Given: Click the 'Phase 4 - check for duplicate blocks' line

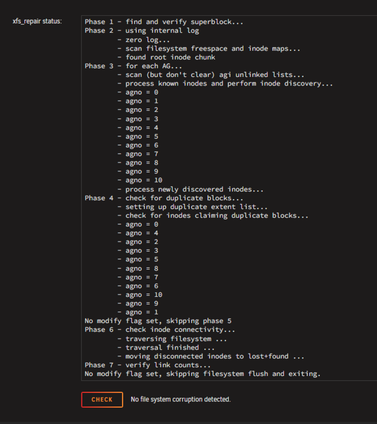Looking at the screenshot, I should pyautogui.click(x=164, y=198).
